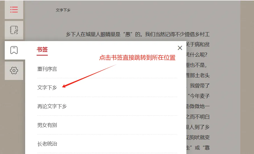Jump to bookmark 再论文字下乡

coord(52,106)
